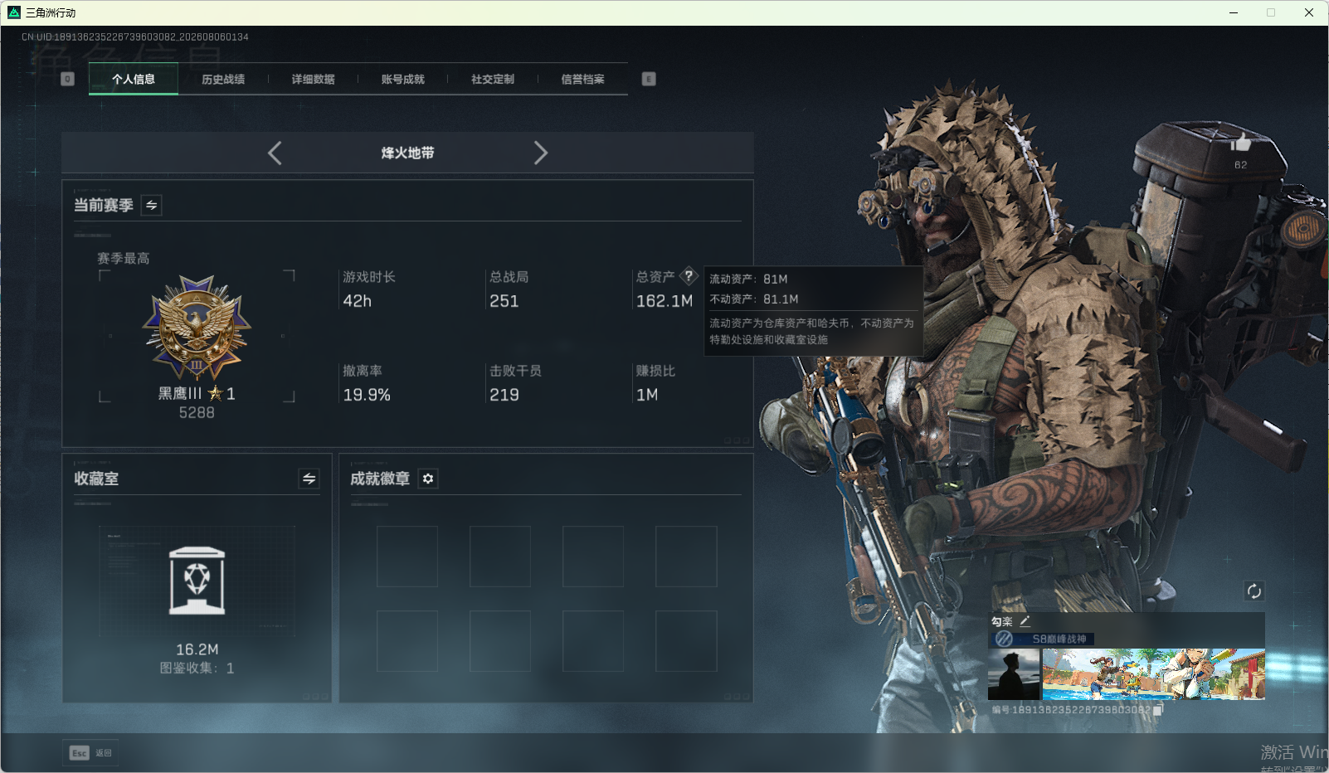
Task: Minimize the 三角洲行动 window
Action: coord(1234,12)
